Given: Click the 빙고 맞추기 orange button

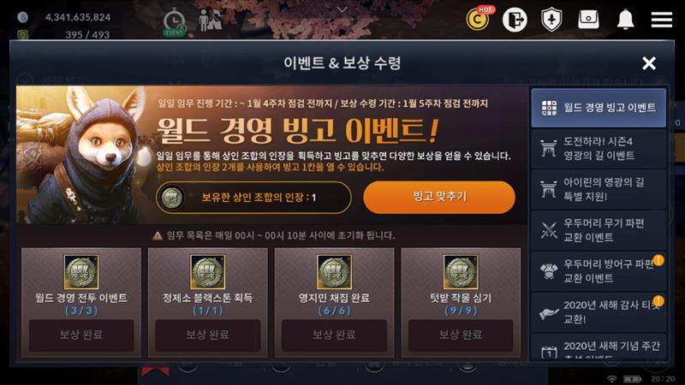Looking at the screenshot, I should coord(439,198).
